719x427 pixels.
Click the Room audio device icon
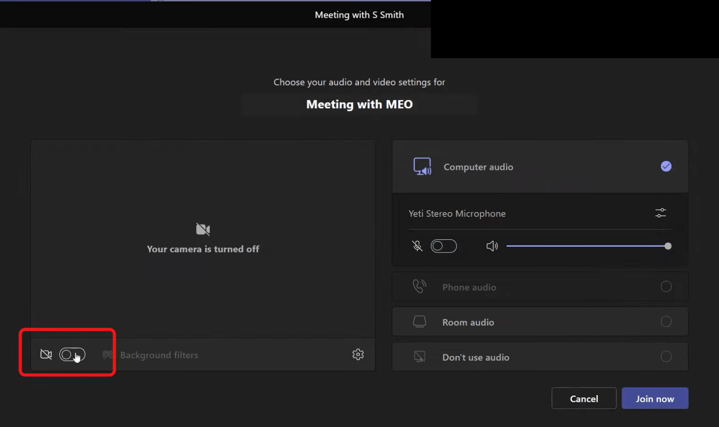point(419,322)
